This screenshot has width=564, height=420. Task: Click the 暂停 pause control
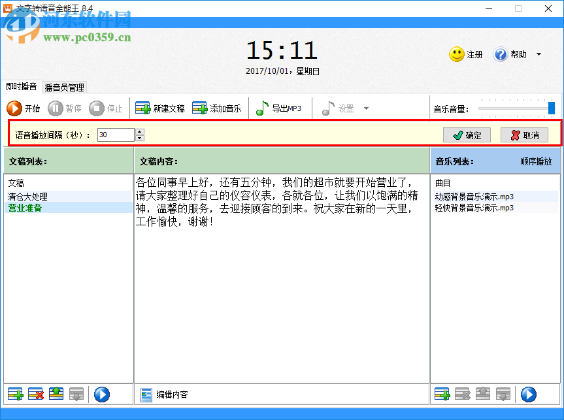pyautogui.click(x=56, y=108)
